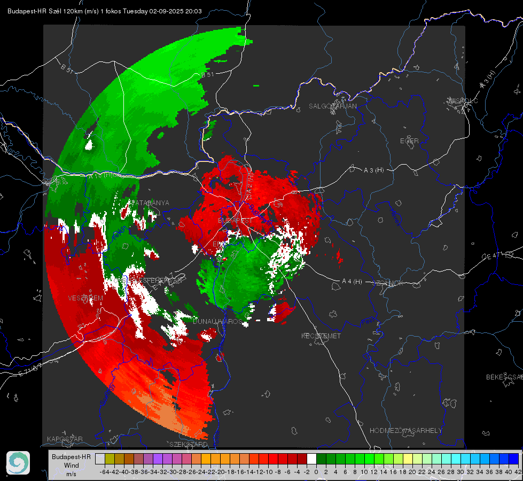Click the HÓDMEZŐVÁSÁRHELY city label
The width and height of the screenshot is (523, 481).
pyautogui.click(x=405, y=431)
